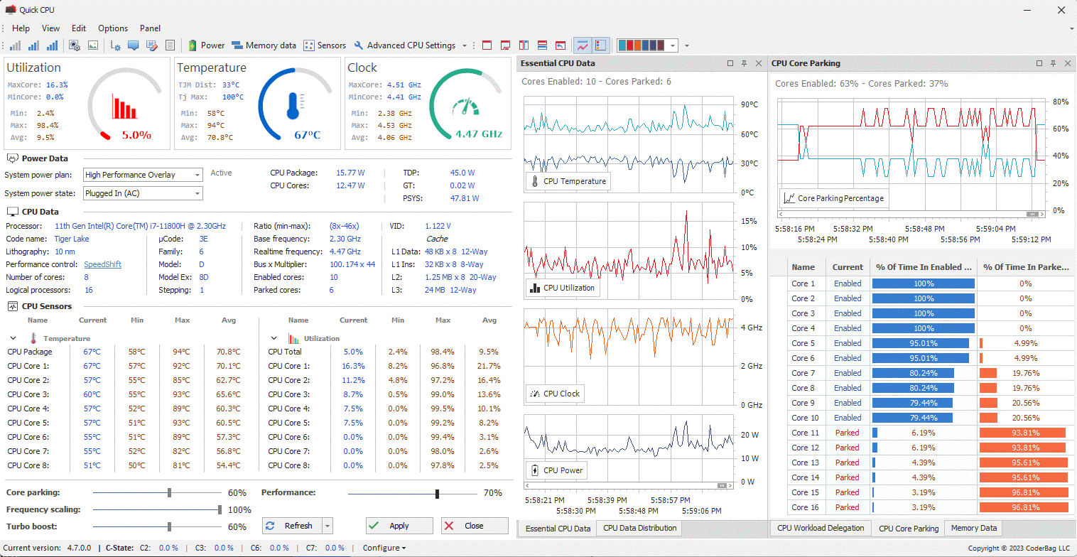Click the Turbo boost slider handle
The height and width of the screenshot is (557, 1077).
169,526
